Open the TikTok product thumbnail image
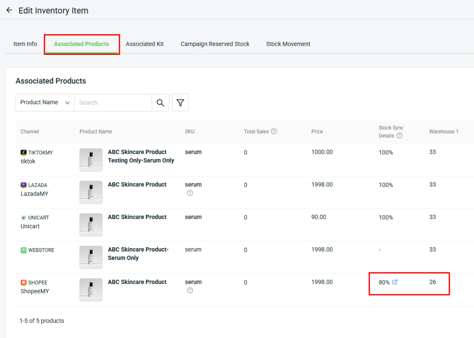The width and height of the screenshot is (474, 338). (x=91, y=160)
